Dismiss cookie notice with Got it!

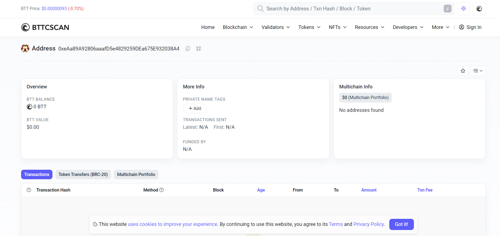pos(401,224)
